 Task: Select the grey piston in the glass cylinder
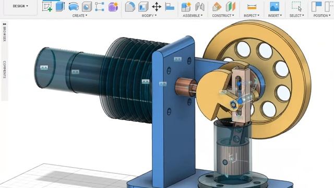(x=233, y=159)
